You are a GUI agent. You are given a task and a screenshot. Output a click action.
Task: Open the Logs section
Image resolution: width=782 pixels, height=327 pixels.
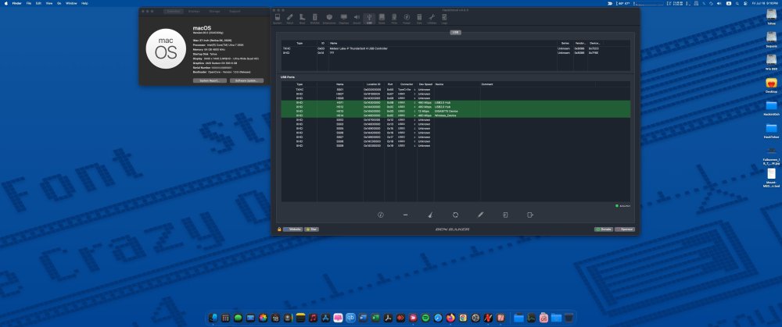(444, 19)
